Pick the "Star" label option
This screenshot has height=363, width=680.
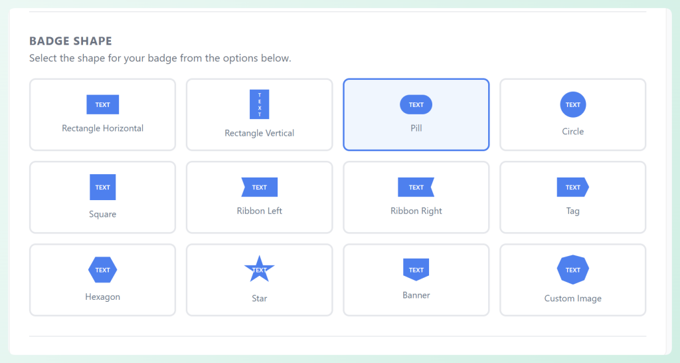(x=259, y=299)
